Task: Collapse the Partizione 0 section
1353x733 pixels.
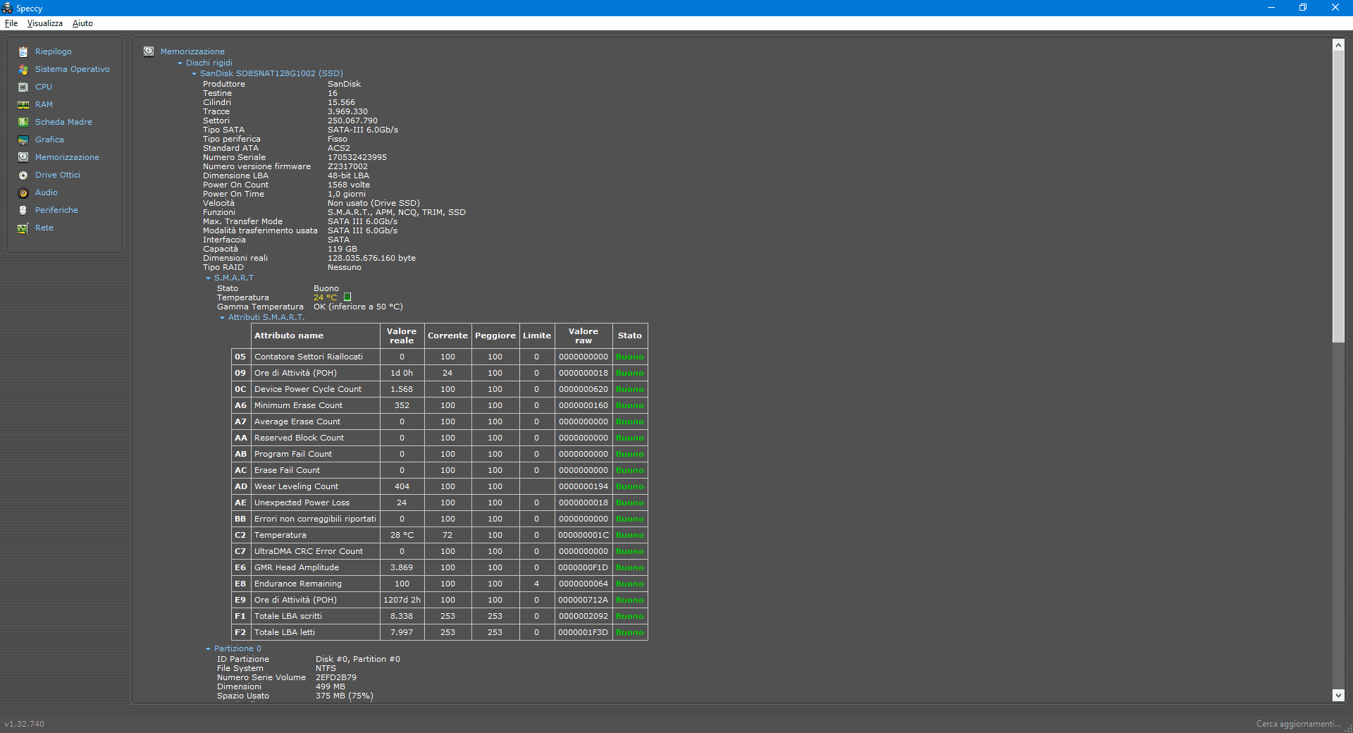Action: coord(209,649)
